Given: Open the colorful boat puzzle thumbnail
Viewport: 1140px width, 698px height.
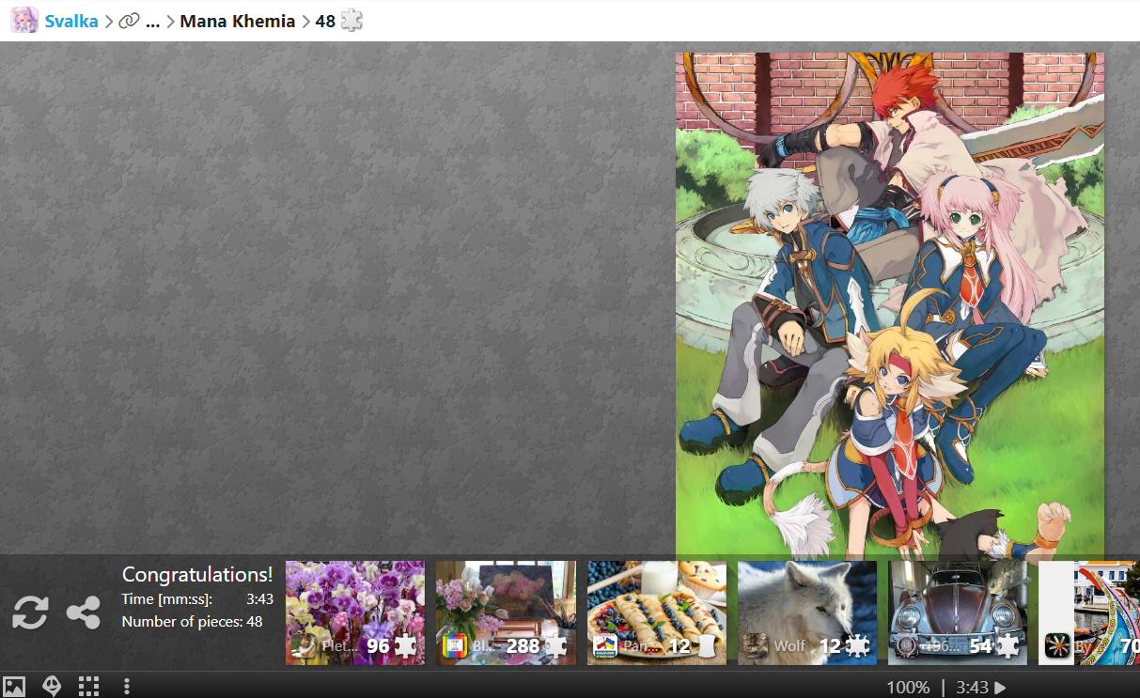Looking at the screenshot, I should [x=1089, y=613].
